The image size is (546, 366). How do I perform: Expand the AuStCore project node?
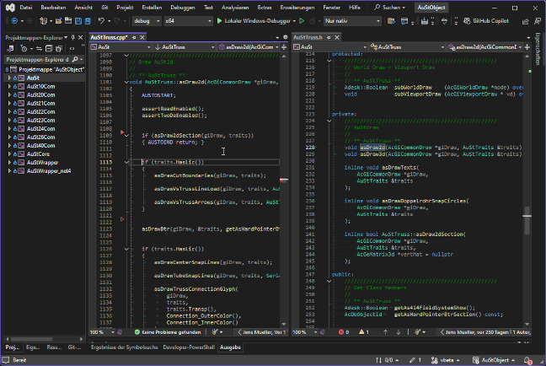9,155
